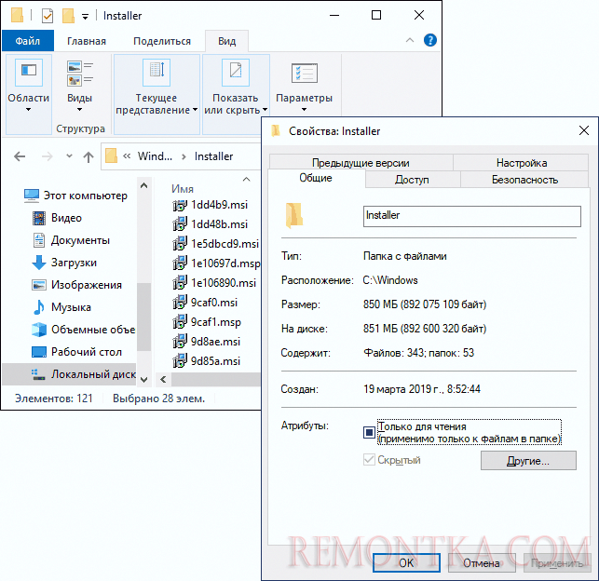Viewport: 599px width, 581px height.
Task: Go up one level with up arrow
Action: [88, 156]
